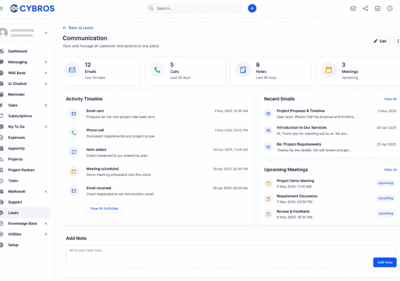The height and width of the screenshot is (281, 400).
Task: Click the Emails stat card envelope icon
Action: 72,70
